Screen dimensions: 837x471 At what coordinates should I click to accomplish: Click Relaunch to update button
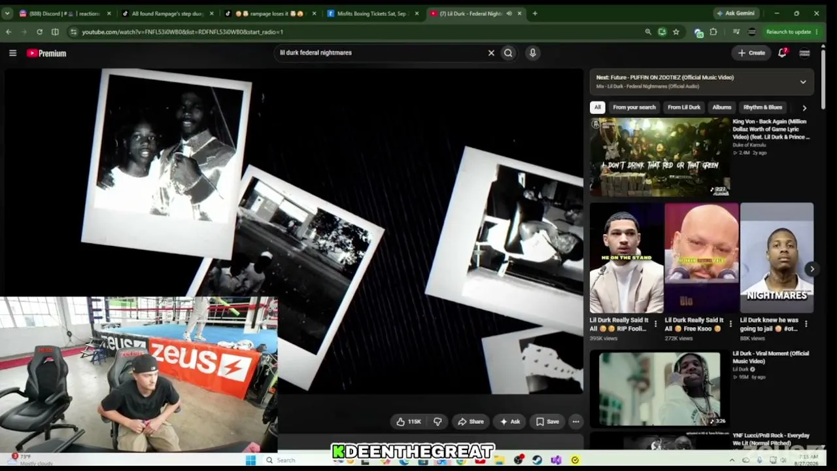789,31
